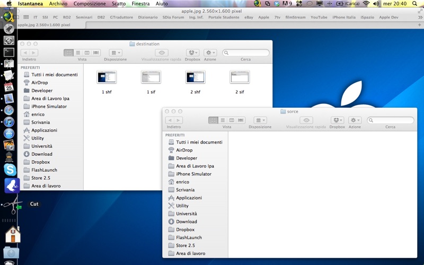Select Cover Flow view in destination window
The height and width of the screenshot is (265, 424).
tap(96, 52)
